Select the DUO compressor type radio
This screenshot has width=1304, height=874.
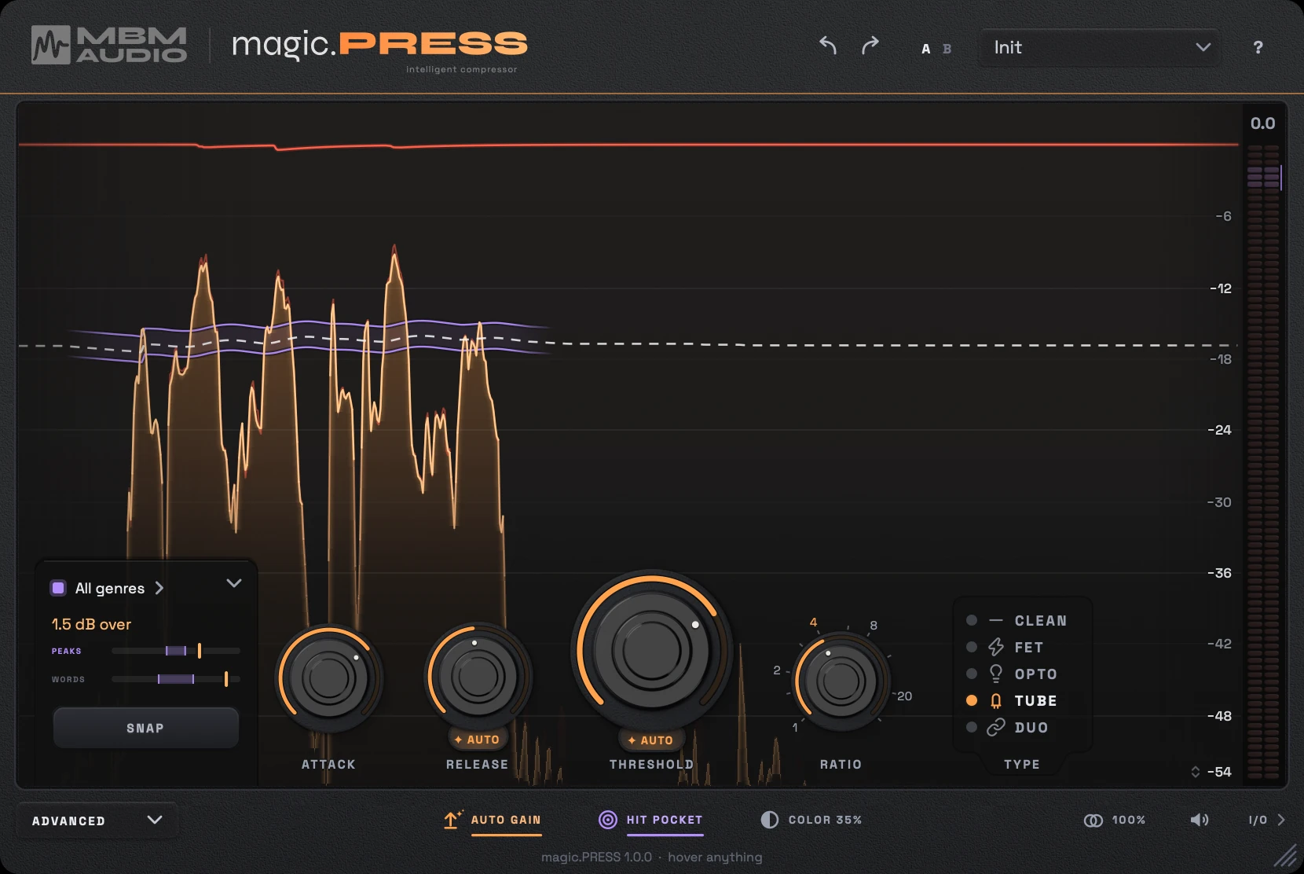pos(972,727)
